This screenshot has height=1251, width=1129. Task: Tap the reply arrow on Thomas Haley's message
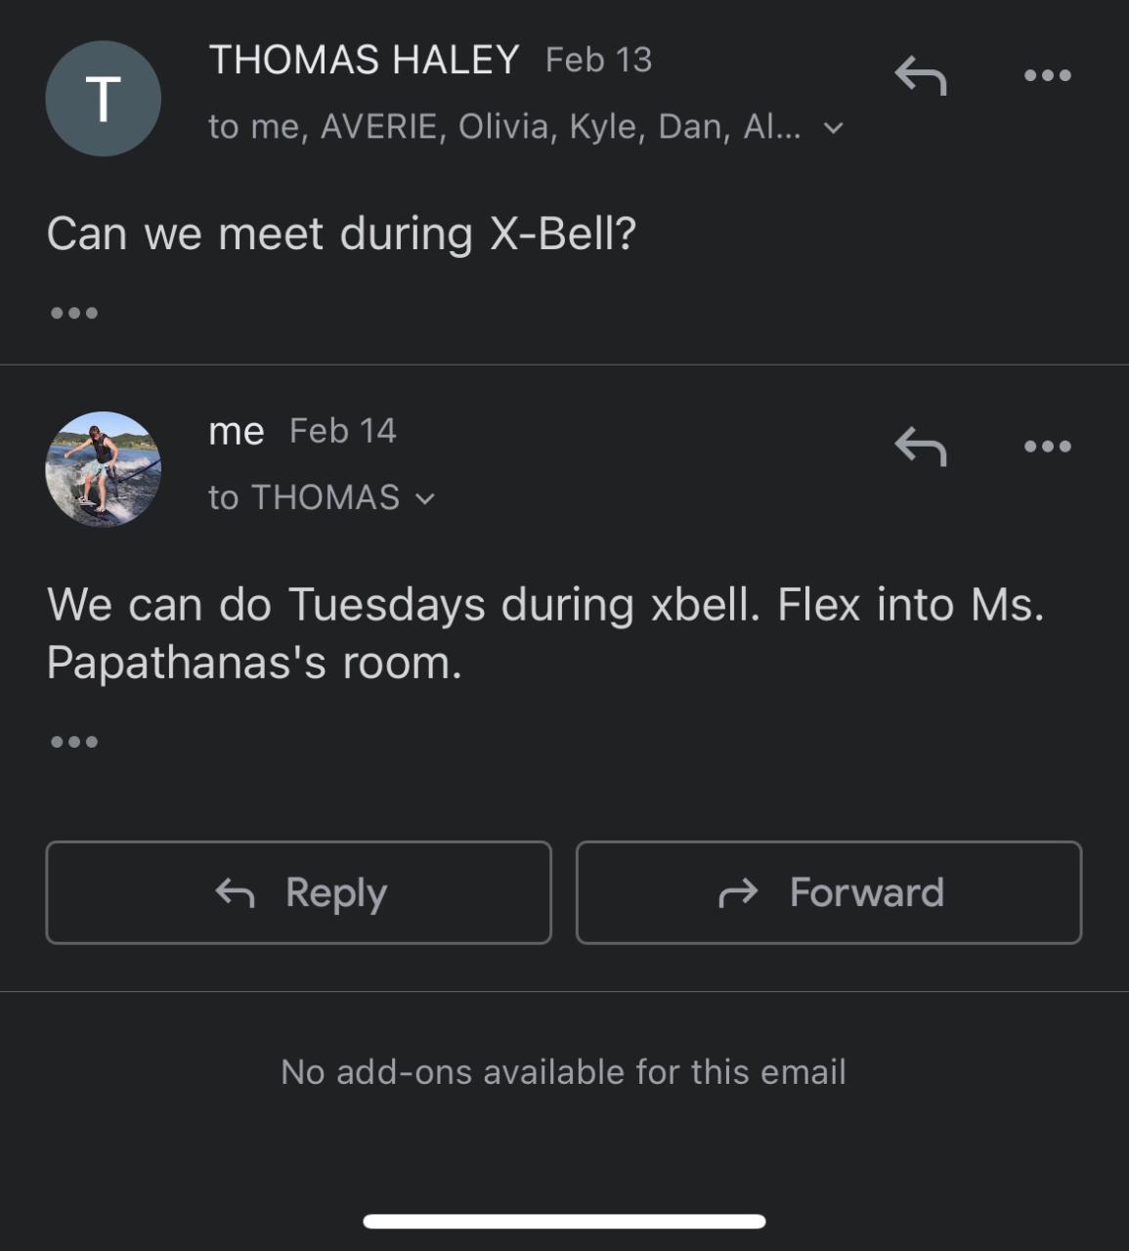click(x=921, y=75)
